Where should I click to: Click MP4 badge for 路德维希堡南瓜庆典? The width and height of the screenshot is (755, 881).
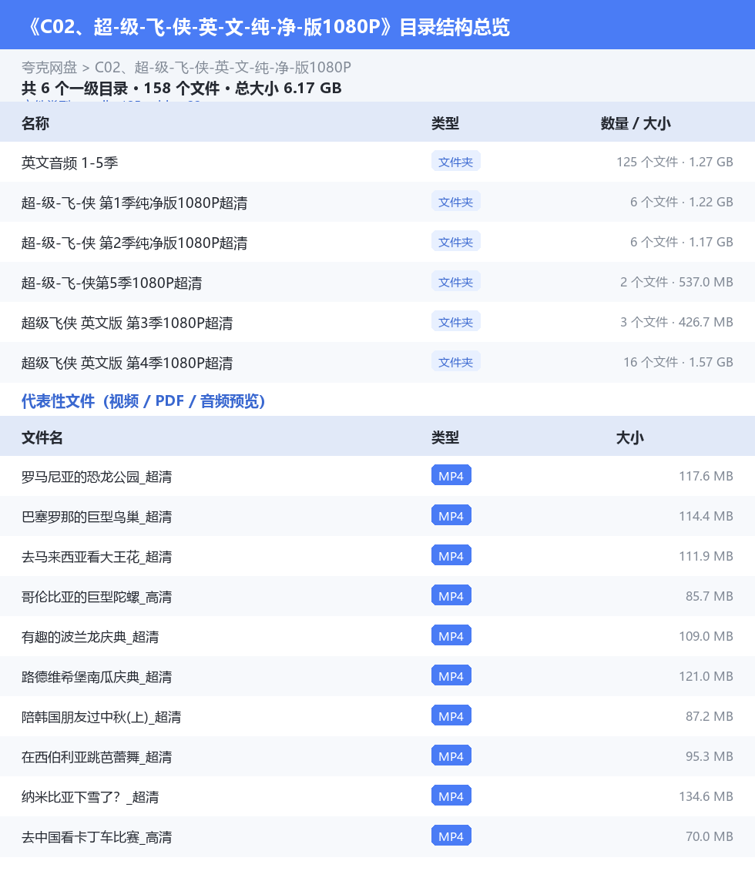451,676
